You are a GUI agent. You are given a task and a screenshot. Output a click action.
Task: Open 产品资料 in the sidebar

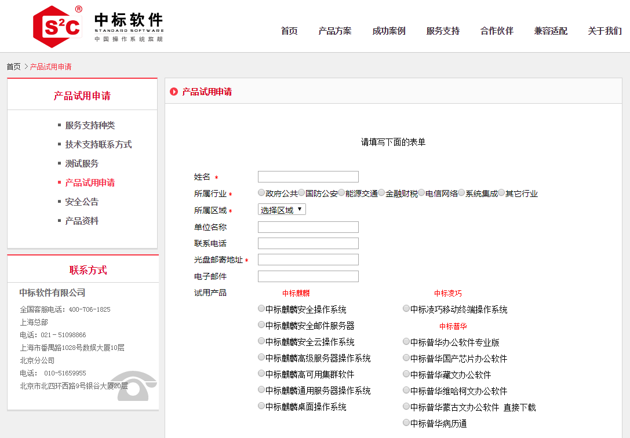point(82,221)
